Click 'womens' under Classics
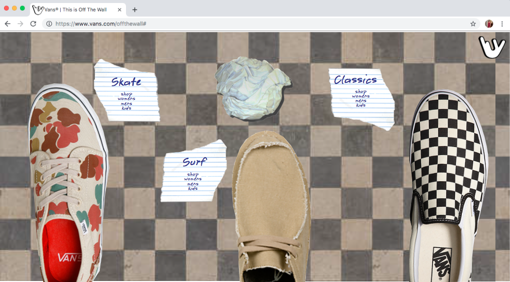The width and height of the screenshot is (510, 282). 361,96
